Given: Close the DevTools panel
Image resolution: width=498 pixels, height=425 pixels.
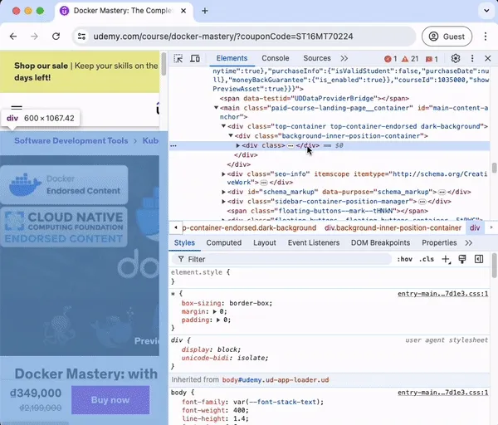Looking at the screenshot, I should pos(488,58).
